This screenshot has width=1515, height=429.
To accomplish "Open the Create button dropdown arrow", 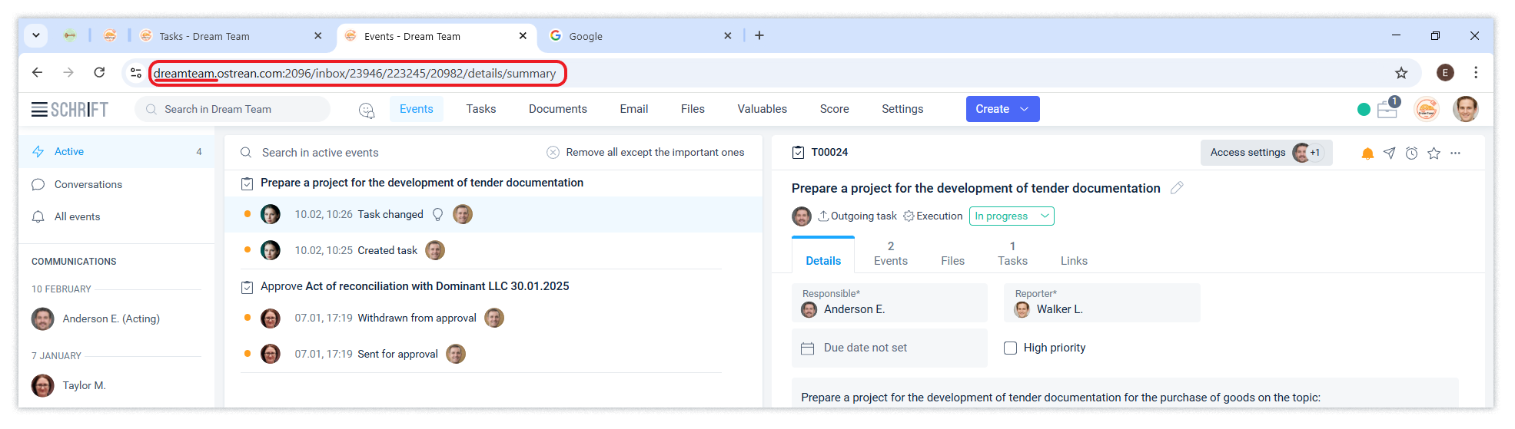I will click(x=1024, y=109).
